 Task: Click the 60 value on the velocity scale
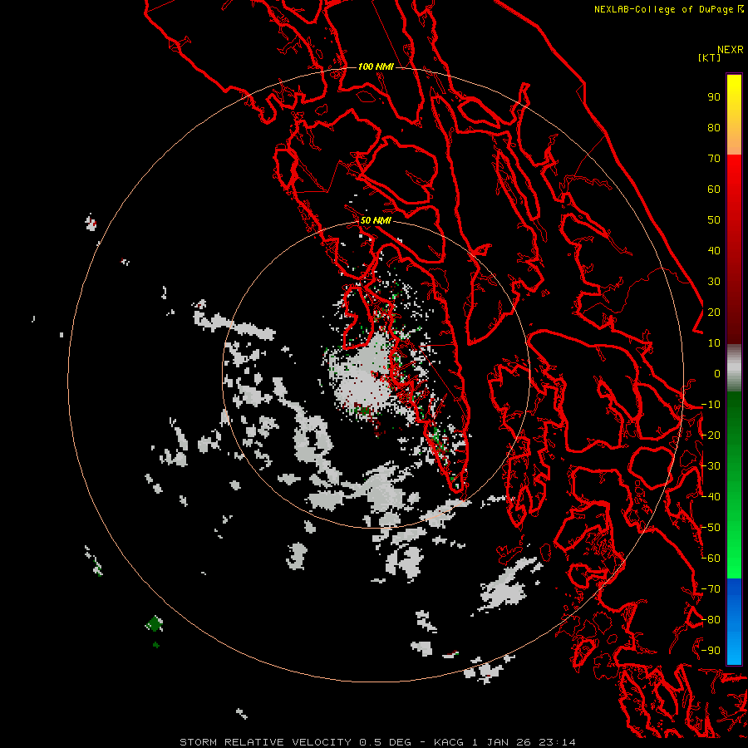point(714,189)
